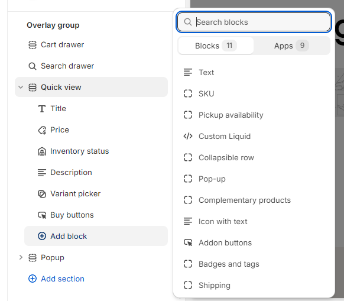Click the Pop-up block icon
The image size is (344, 301).
tap(188, 179)
